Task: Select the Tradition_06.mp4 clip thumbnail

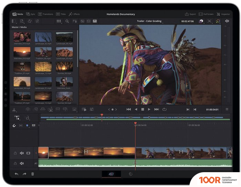Action: tap(43, 52)
